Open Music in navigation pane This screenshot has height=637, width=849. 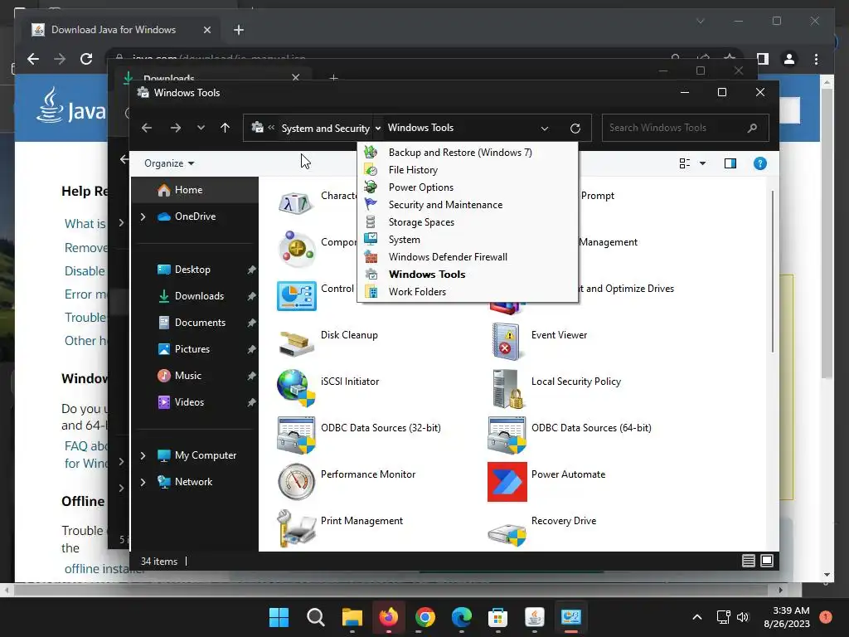195,376
